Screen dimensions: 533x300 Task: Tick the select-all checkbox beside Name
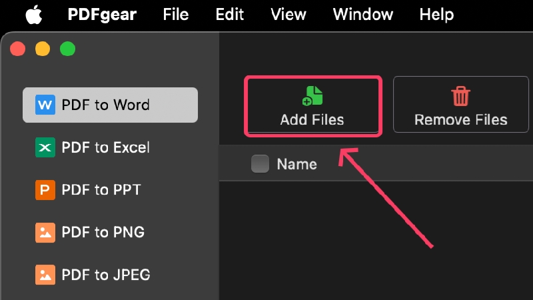(x=260, y=164)
